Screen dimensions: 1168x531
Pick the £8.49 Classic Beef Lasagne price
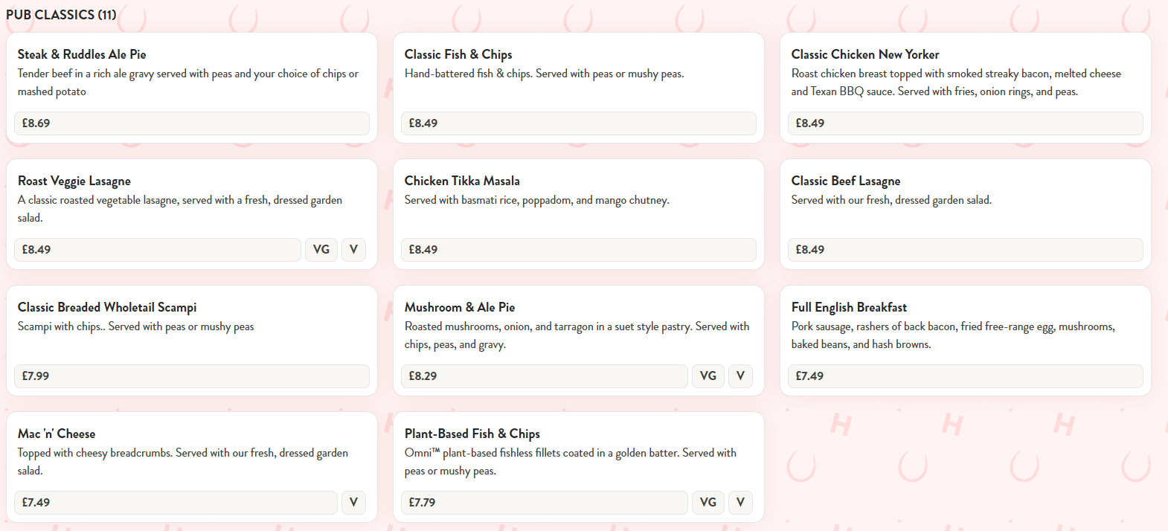click(x=966, y=250)
